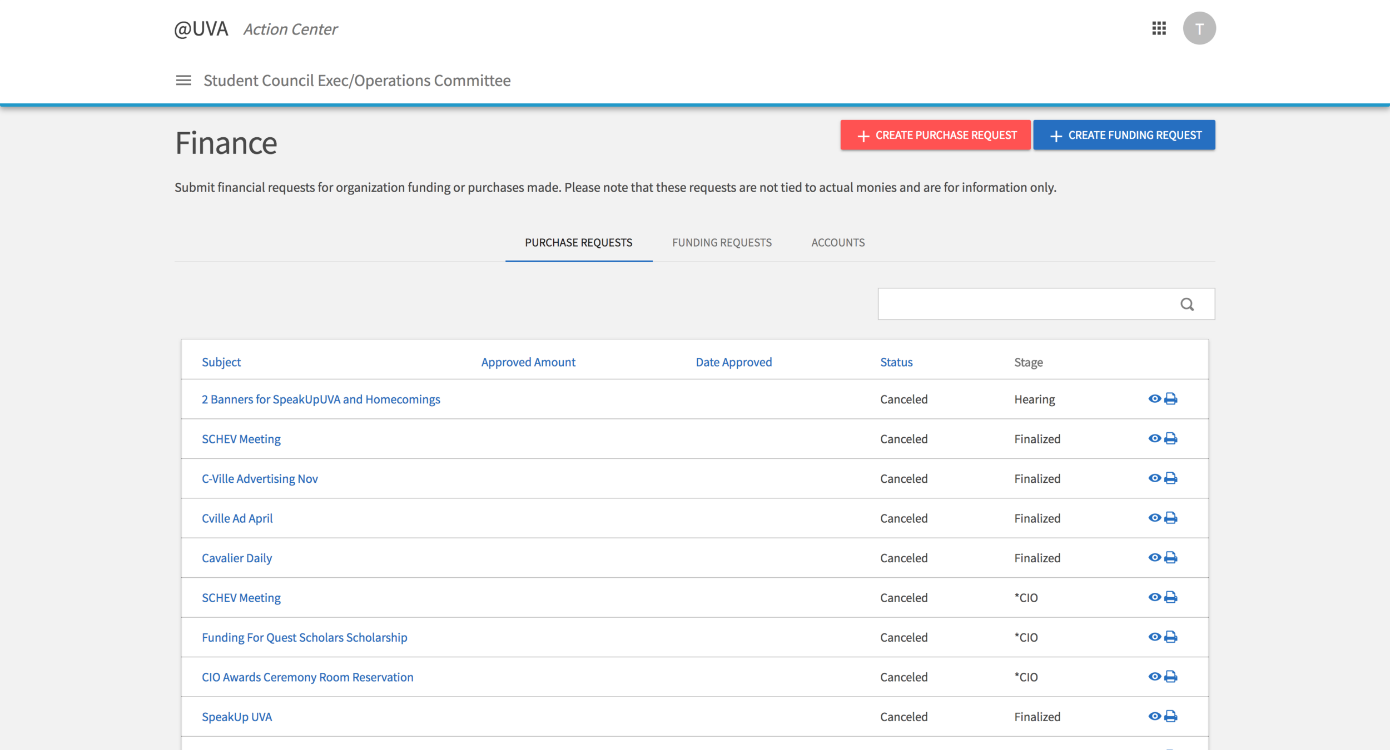Viewport: 1390px width, 750px height.
Task: View the C-Ville Advertising Nov request
Action: coord(1154,478)
